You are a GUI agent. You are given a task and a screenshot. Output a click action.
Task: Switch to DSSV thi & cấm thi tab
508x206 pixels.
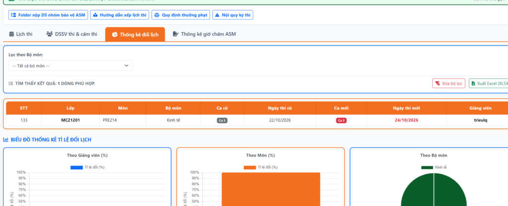point(71,34)
